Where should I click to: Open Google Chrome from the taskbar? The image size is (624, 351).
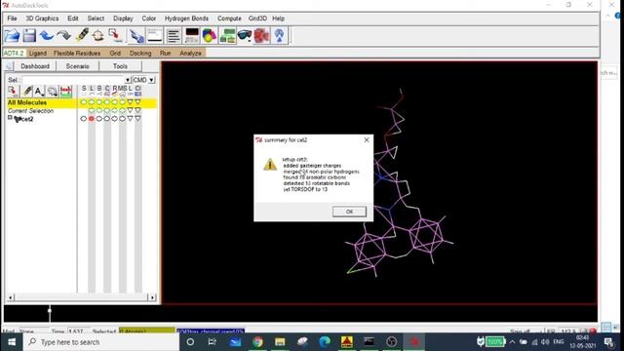[257, 342]
